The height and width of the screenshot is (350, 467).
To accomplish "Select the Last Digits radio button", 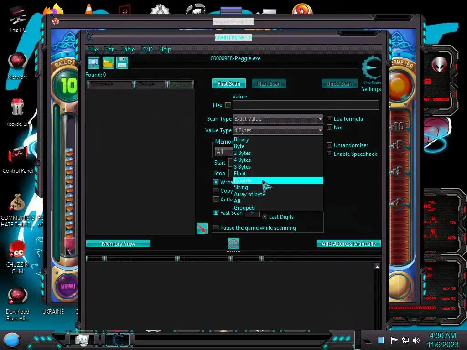I will [265, 217].
